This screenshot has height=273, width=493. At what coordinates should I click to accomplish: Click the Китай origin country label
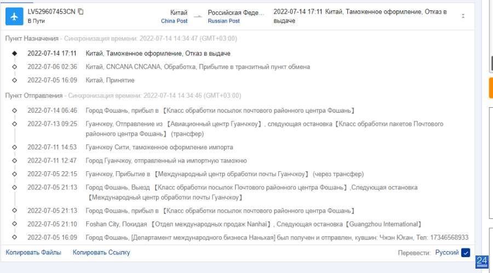click(x=179, y=13)
